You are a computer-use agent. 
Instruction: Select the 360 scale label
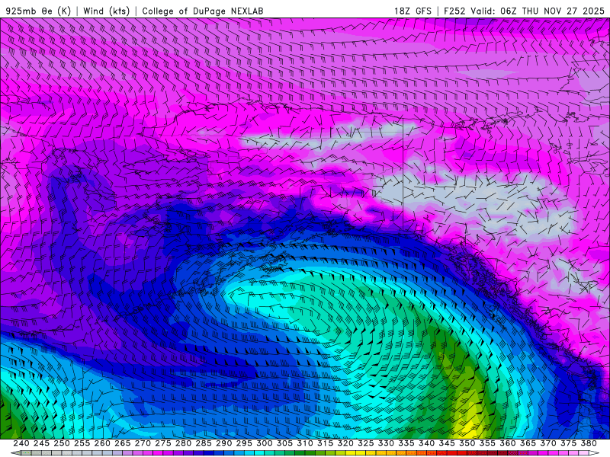click(x=507, y=443)
